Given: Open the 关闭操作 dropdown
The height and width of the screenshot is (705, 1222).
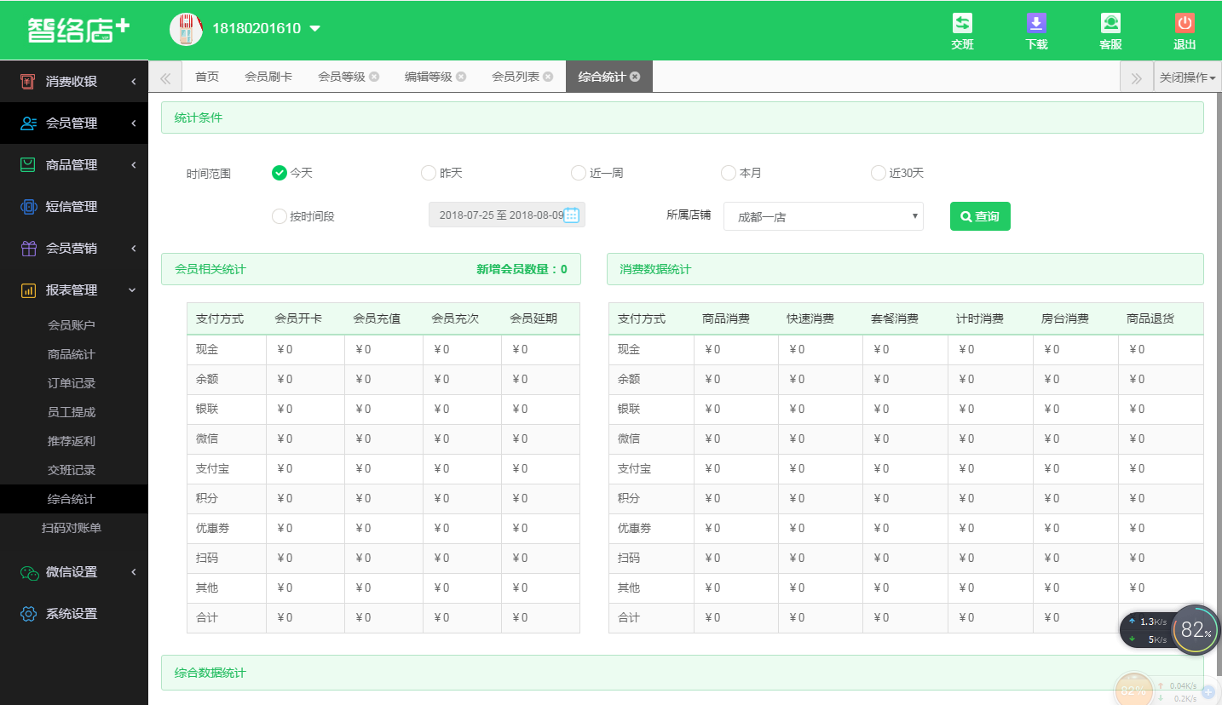Looking at the screenshot, I should pyautogui.click(x=1187, y=76).
